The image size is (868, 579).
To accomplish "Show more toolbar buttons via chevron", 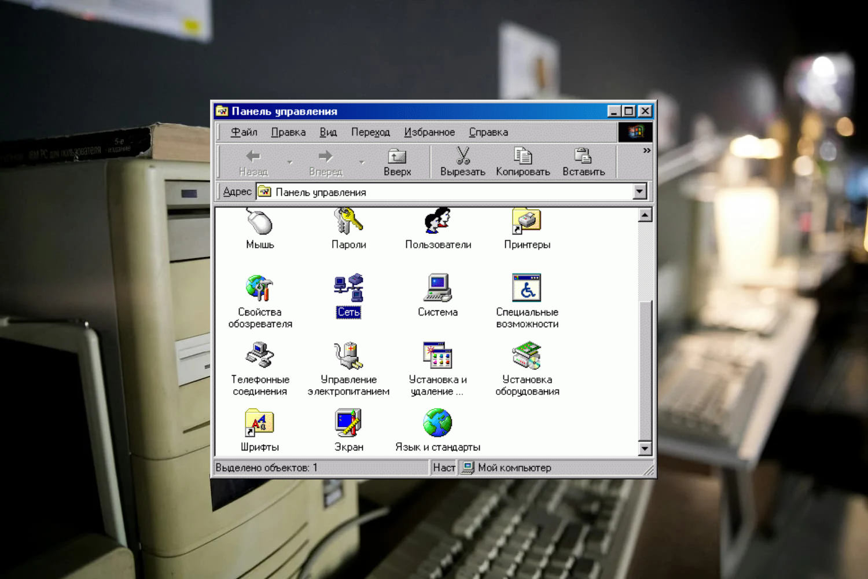I will tap(646, 151).
